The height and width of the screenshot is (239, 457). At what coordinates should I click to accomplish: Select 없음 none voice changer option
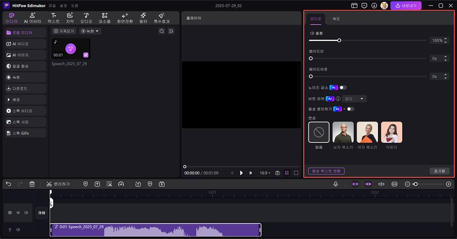pos(319,132)
